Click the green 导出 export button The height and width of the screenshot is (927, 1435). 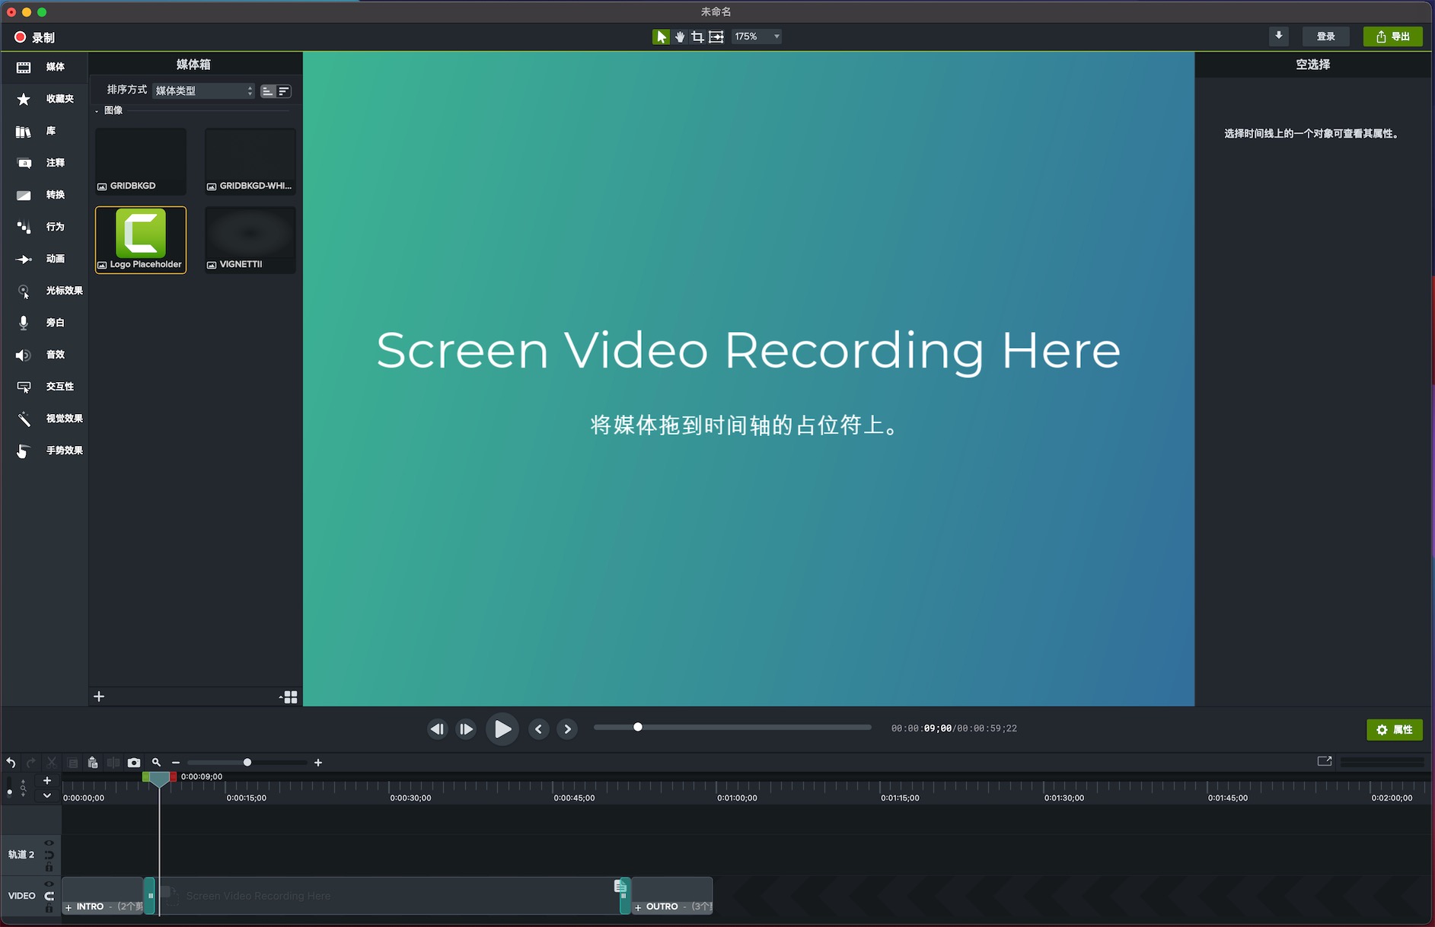(1392, 37)
